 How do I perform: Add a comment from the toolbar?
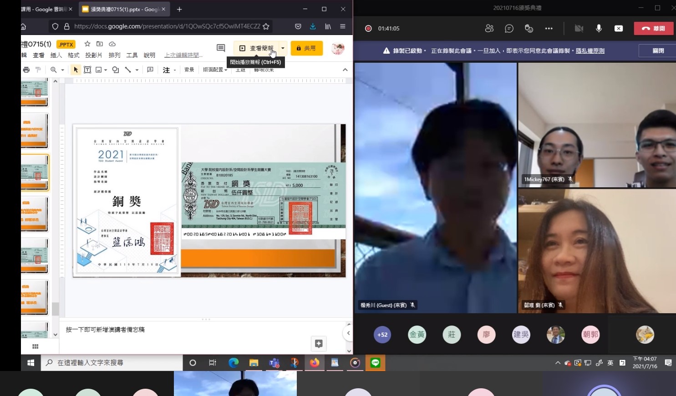(x=150, y=70)
